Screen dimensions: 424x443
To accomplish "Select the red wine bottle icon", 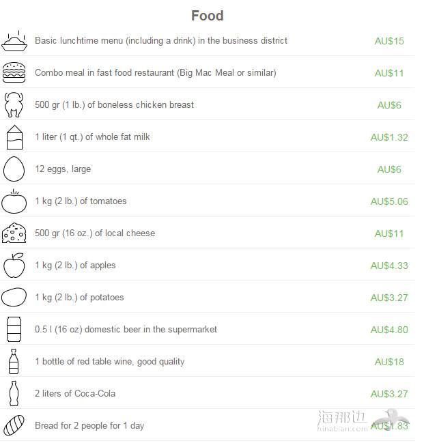I will coord(14,361).
